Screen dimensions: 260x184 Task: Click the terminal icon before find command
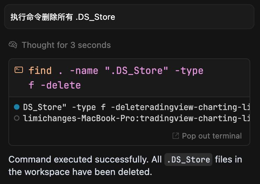coord(19,70)
